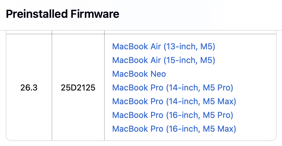Open the MacBook Air (13-inch, M5) link
Image resolution: width=282 pixels, height=146 pixels.
click(164, 47)
